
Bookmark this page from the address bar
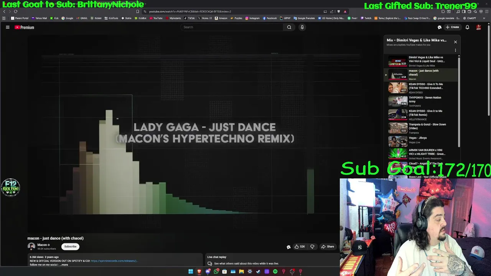pyautogui.click(x=137, y=11)
